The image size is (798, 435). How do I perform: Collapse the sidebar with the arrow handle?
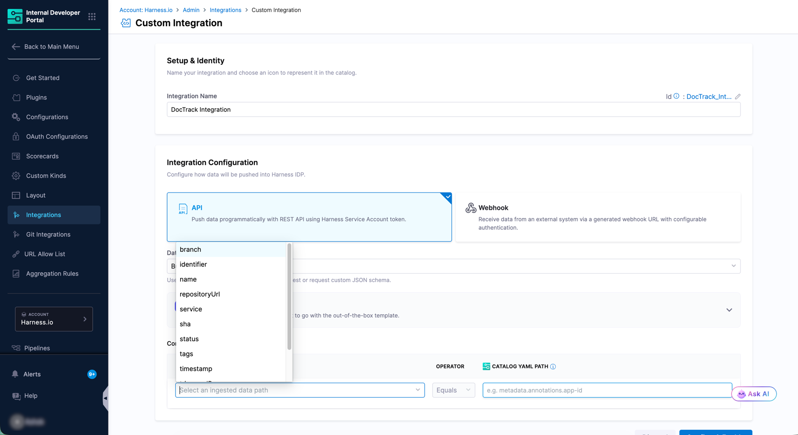105,398
